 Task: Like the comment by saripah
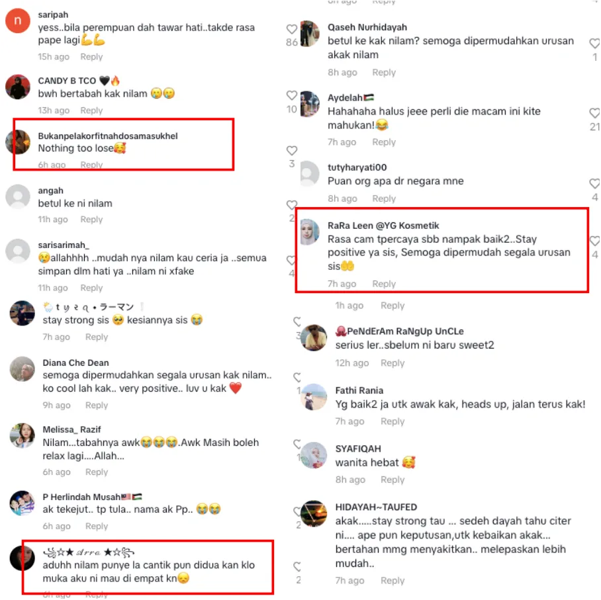click(292, 29)
